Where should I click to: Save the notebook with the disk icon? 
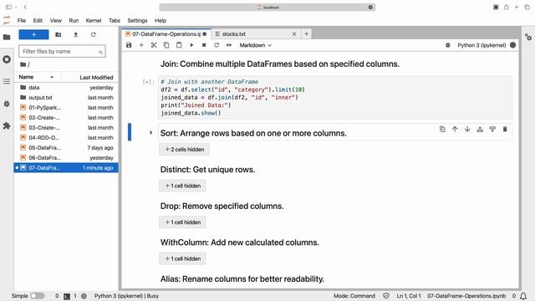129,45
